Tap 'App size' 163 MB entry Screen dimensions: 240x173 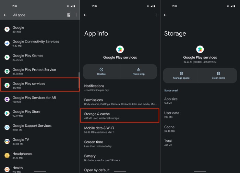171,101
